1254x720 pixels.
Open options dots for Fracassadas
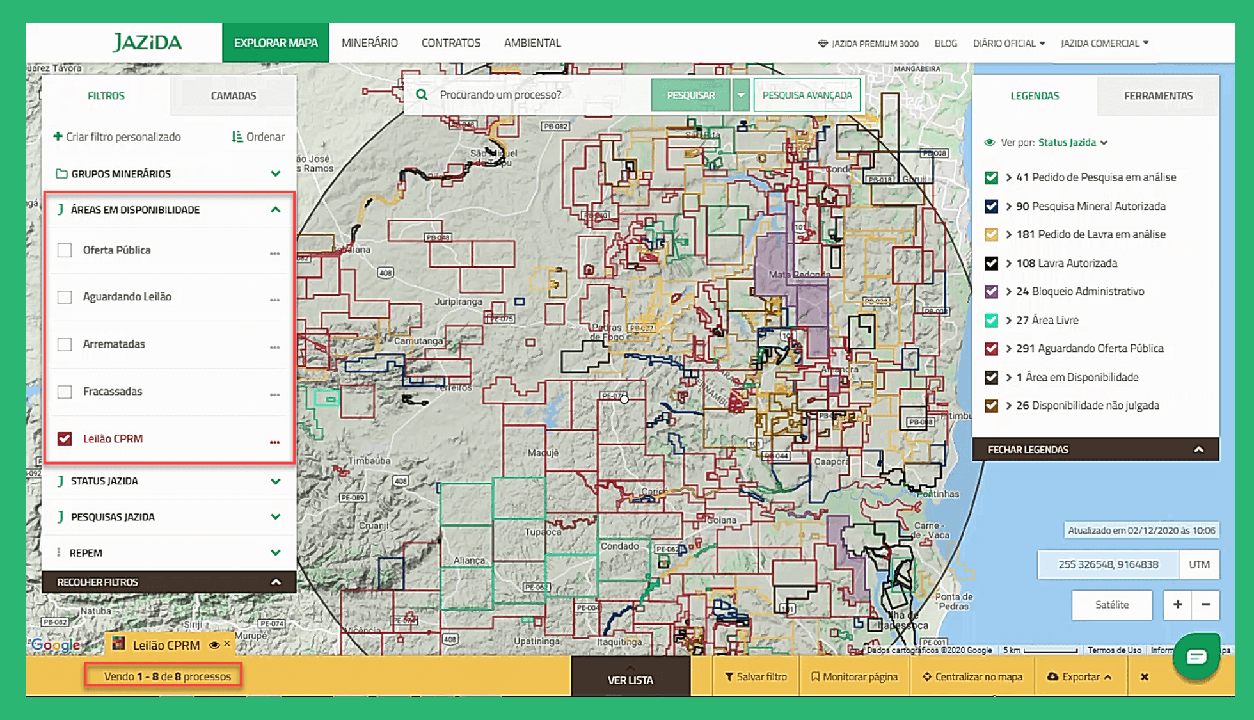pos(274,395)
